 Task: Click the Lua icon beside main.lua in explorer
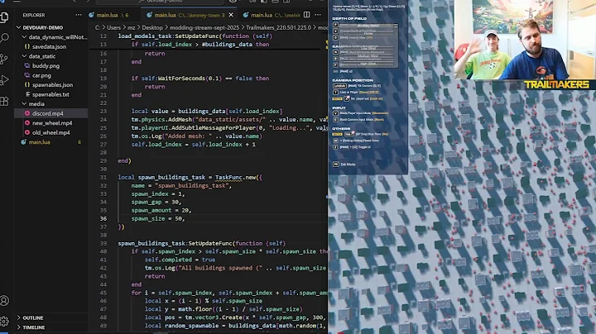coord(23,142)
